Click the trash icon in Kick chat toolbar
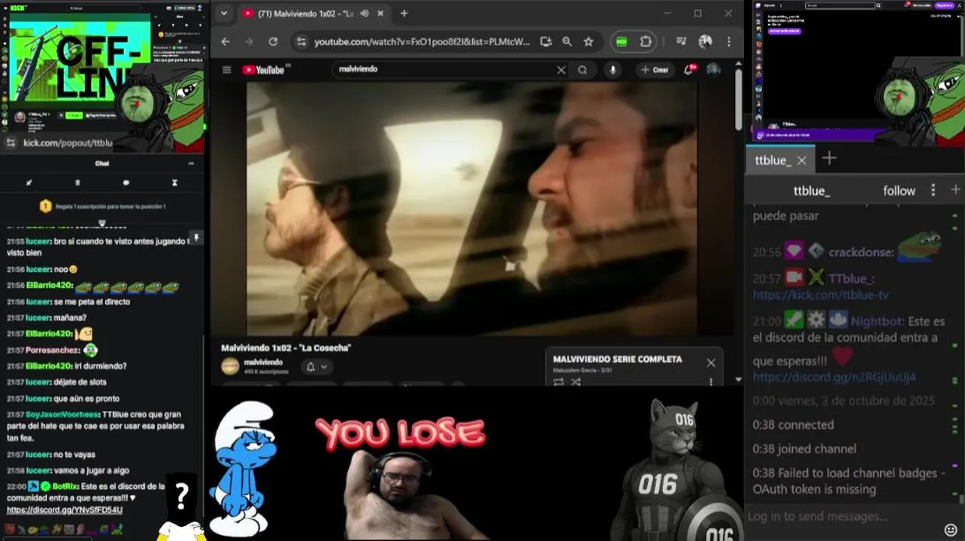965x541 pixels. pos(77,183)
